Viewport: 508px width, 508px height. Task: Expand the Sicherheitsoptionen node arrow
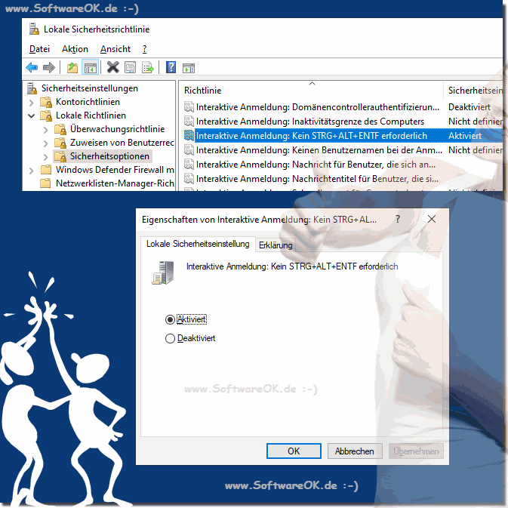pos(46,157)
